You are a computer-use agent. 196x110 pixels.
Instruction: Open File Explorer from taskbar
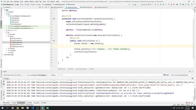[x=22, y=108]
